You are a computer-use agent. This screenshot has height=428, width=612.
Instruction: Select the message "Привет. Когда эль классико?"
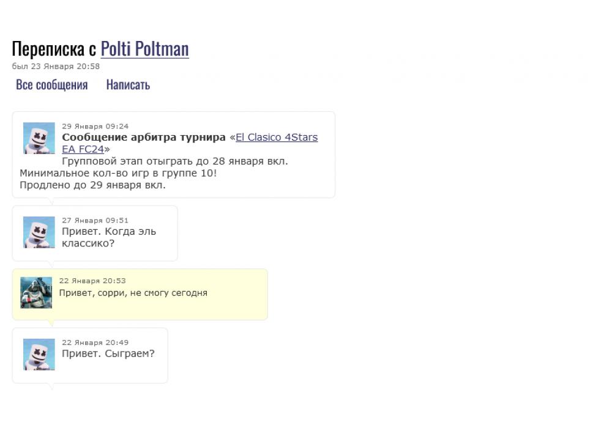(108, 237)
